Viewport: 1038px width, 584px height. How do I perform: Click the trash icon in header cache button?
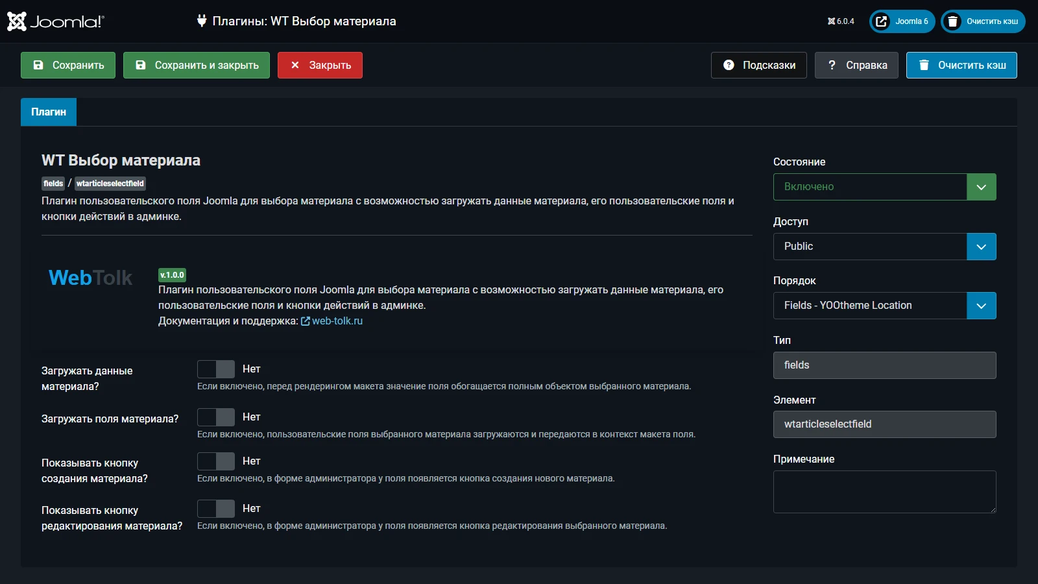coord(952,21)
